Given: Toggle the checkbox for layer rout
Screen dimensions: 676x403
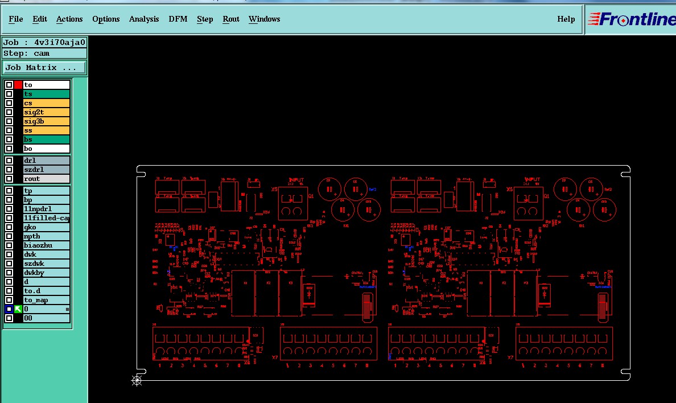Looking at the screenshot, I should (9, 179).
